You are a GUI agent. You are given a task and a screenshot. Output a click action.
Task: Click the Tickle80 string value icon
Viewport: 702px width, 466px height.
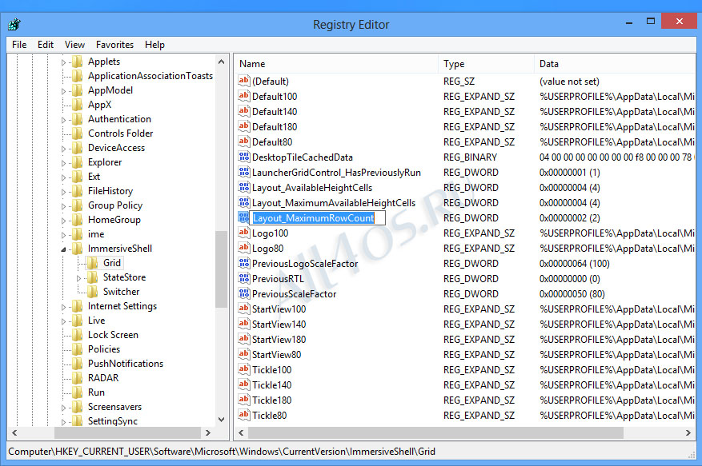coord(244,415)
